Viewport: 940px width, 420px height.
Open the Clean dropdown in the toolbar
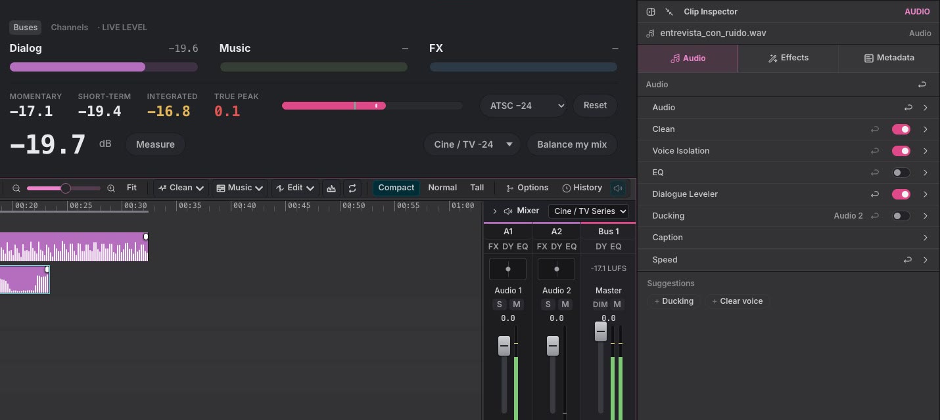point(181,188)
